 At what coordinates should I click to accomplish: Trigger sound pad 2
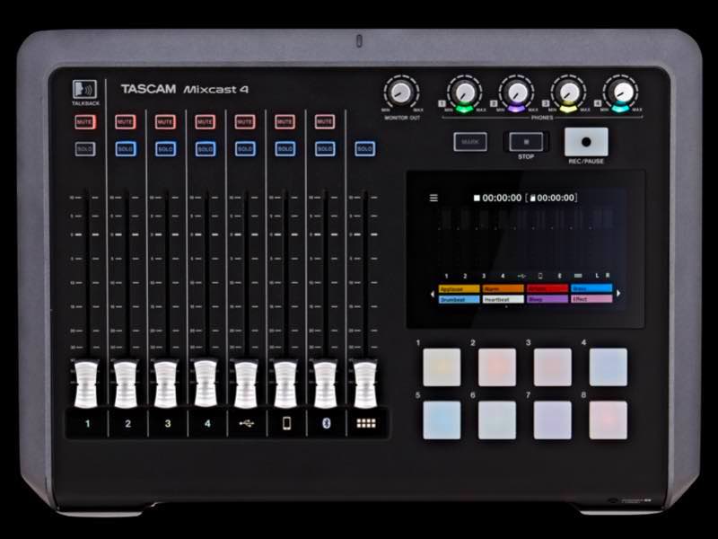(x=497, y=367)
